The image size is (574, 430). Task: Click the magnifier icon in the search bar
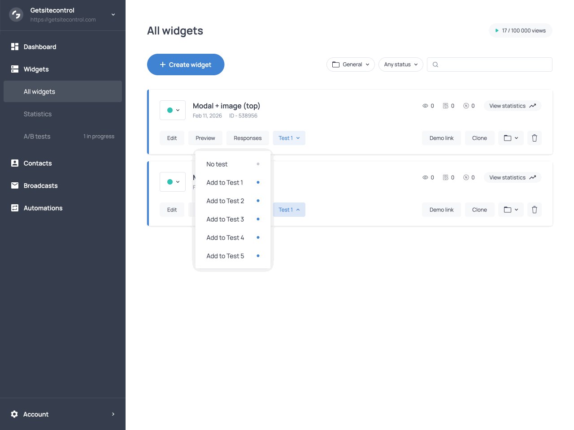coord(435,64)
